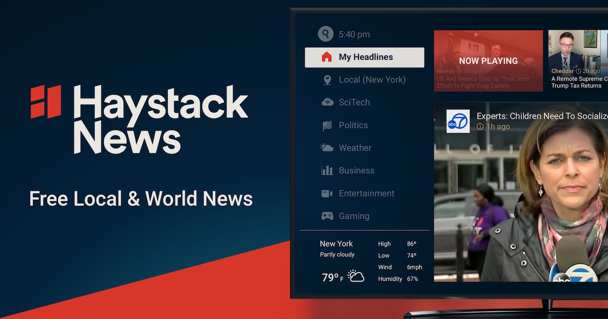Click the search magnifier icon
Viewport: 608px width, 319px height.
click(x=326, y=34)
